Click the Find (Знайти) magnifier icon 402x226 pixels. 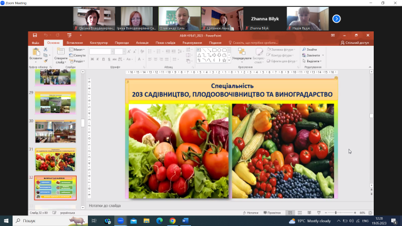pyautogui.click(x=304, y=50)
